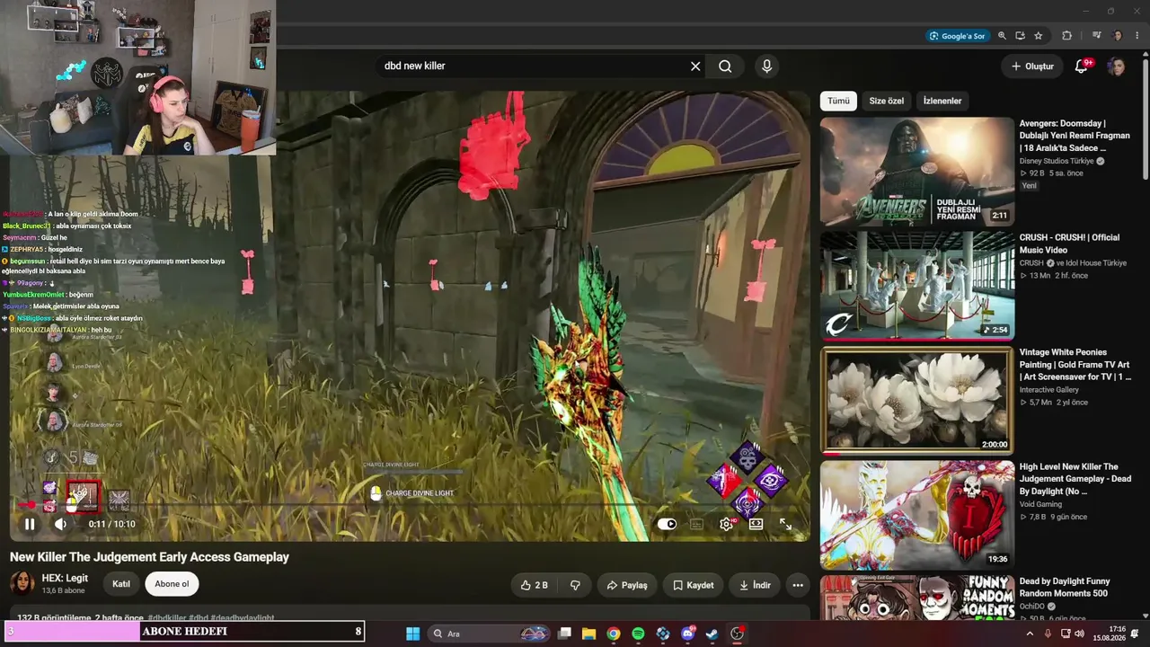Viewport: 1150px width, 647px height.
Task: Open Chrome profile avatar
Action: point(1118,36)
